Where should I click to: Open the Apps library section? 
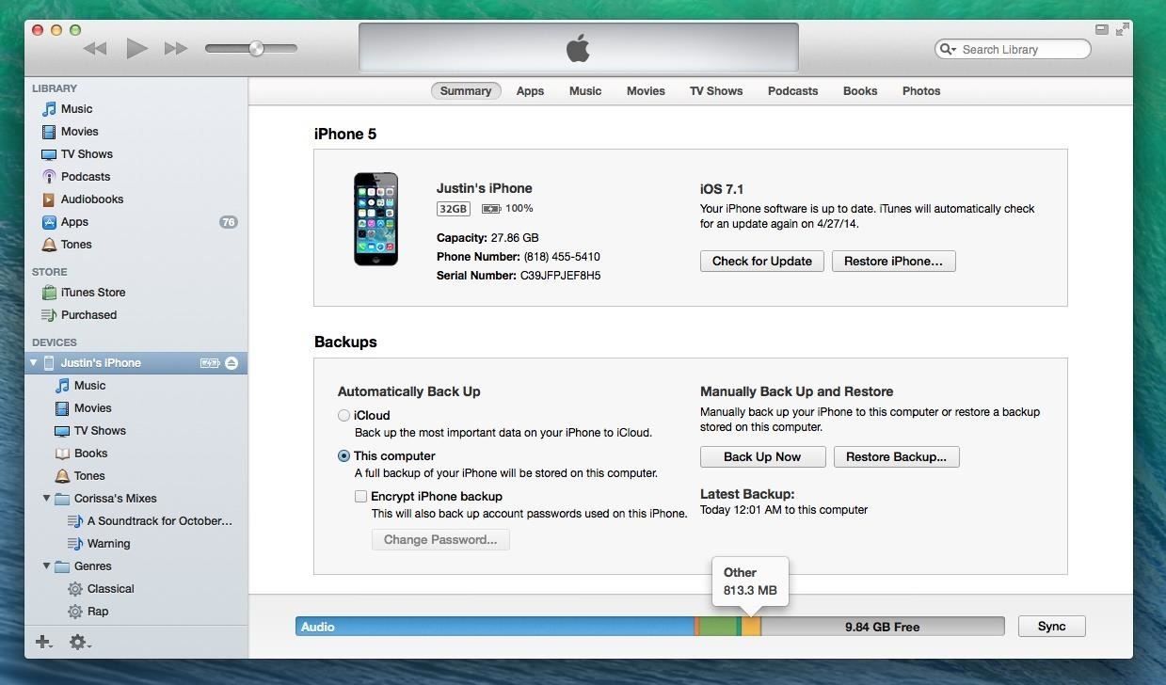73,221
